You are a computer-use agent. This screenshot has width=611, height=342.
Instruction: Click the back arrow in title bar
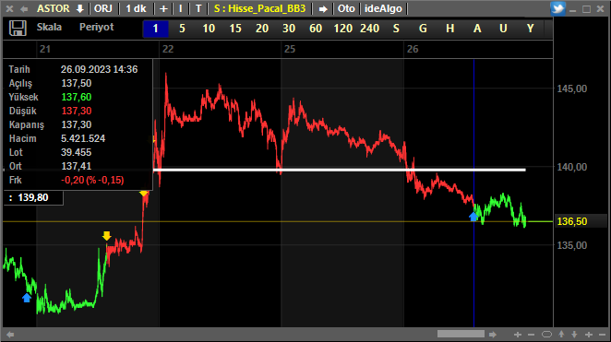pos(24,8)
